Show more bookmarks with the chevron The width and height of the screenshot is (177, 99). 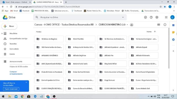point(174,11)
